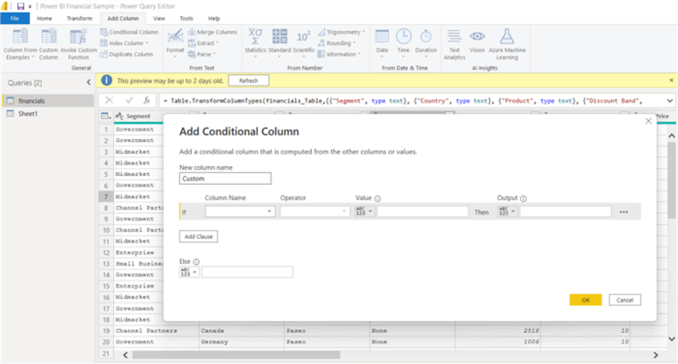This screenshot has width=678, height=364.
Task: Click Refresh in preview warning bar
Action: pyautogui.click(x=249, y=80)
